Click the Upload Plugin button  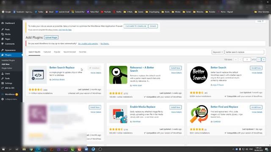[51, 38]
